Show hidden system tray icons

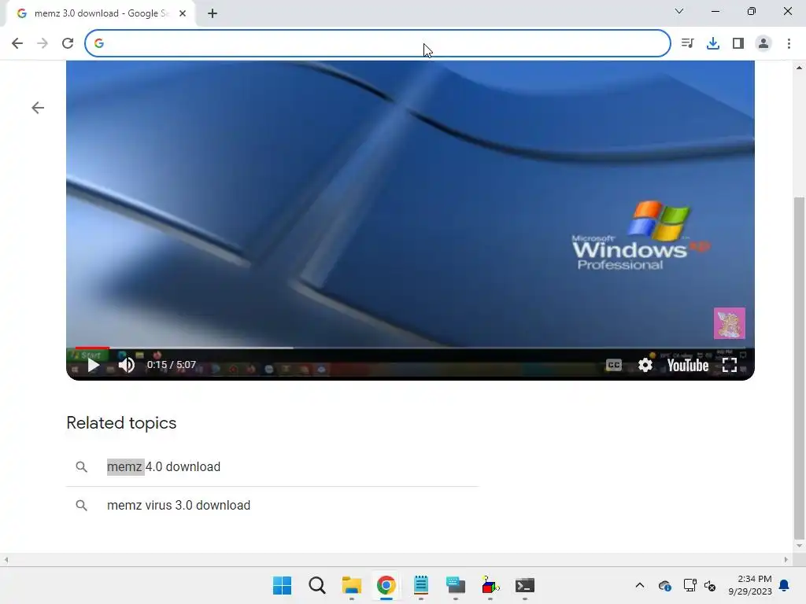coord(639,585)
